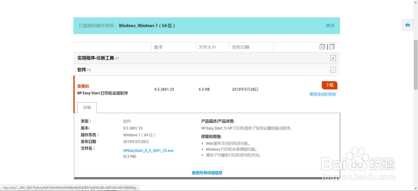Collapse the 软件 section
This screenshot has width=418, height=191.
coord(333,70)
